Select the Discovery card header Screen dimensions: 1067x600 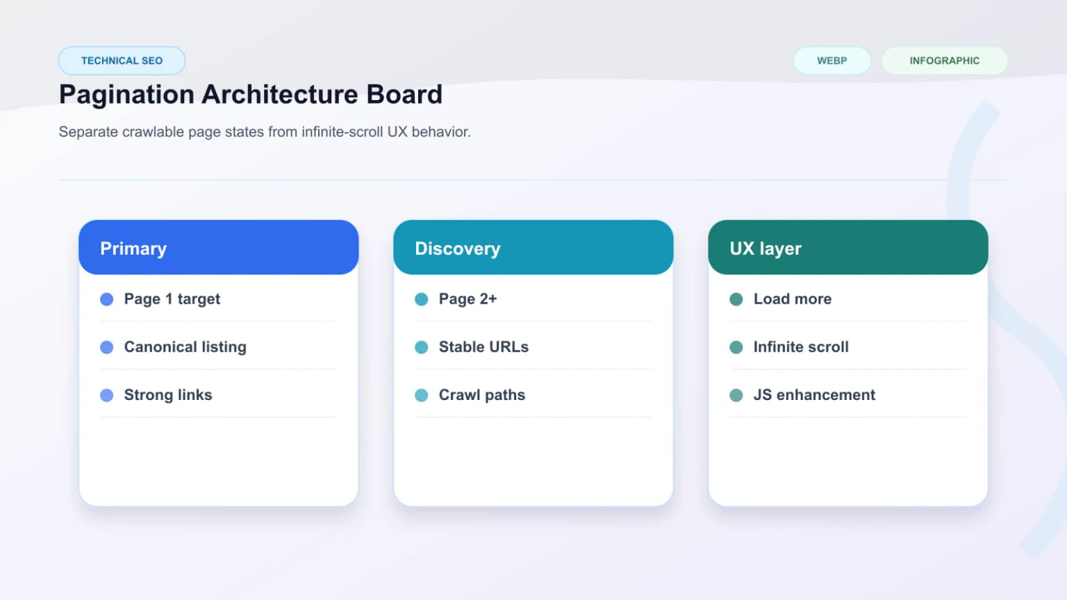tap(533, 248)
